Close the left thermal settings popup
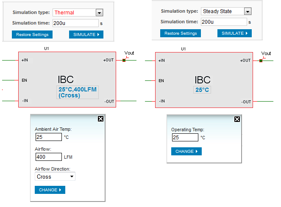 (x=100, y=119)
